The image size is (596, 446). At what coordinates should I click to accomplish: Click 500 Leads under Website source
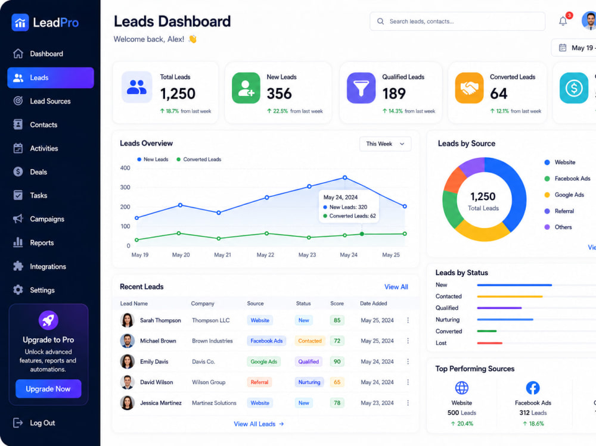click(462, 413)
